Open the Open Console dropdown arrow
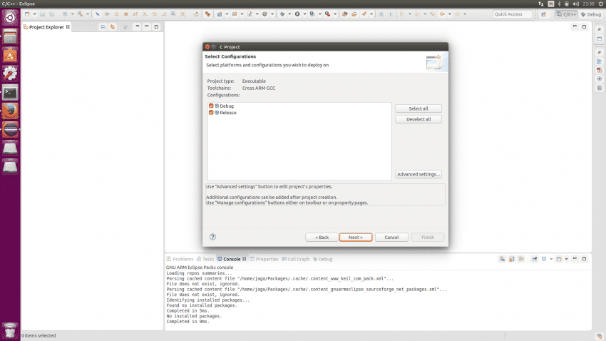The height and width of the screenshot is (341, 606). (x=567, y=259)
